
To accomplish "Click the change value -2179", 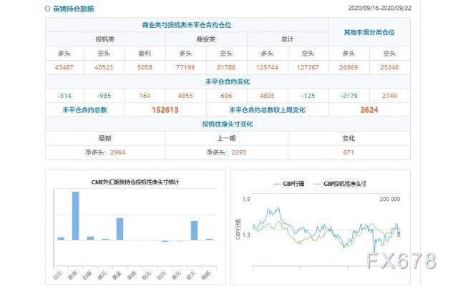I will (349, 96).
